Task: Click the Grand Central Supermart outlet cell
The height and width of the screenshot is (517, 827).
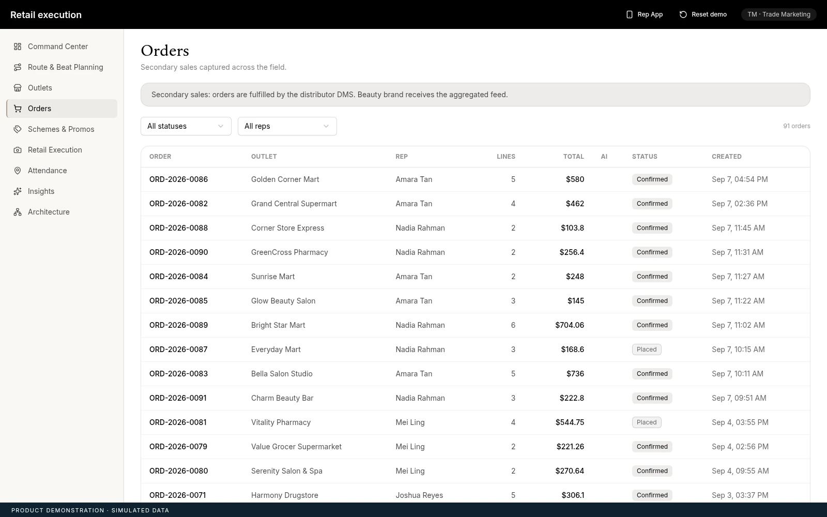Action: (294, 204)
